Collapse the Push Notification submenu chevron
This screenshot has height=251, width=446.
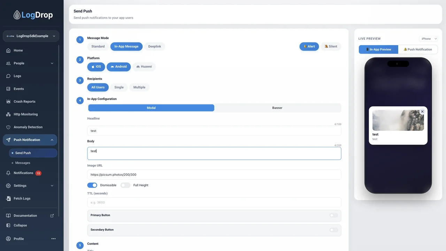coord(52,140)
